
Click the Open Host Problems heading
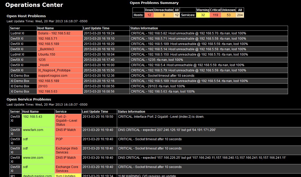(26, 16)
